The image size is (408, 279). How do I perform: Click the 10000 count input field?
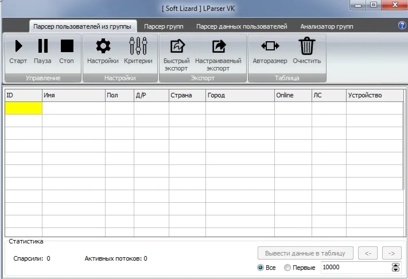coord(354,268)
